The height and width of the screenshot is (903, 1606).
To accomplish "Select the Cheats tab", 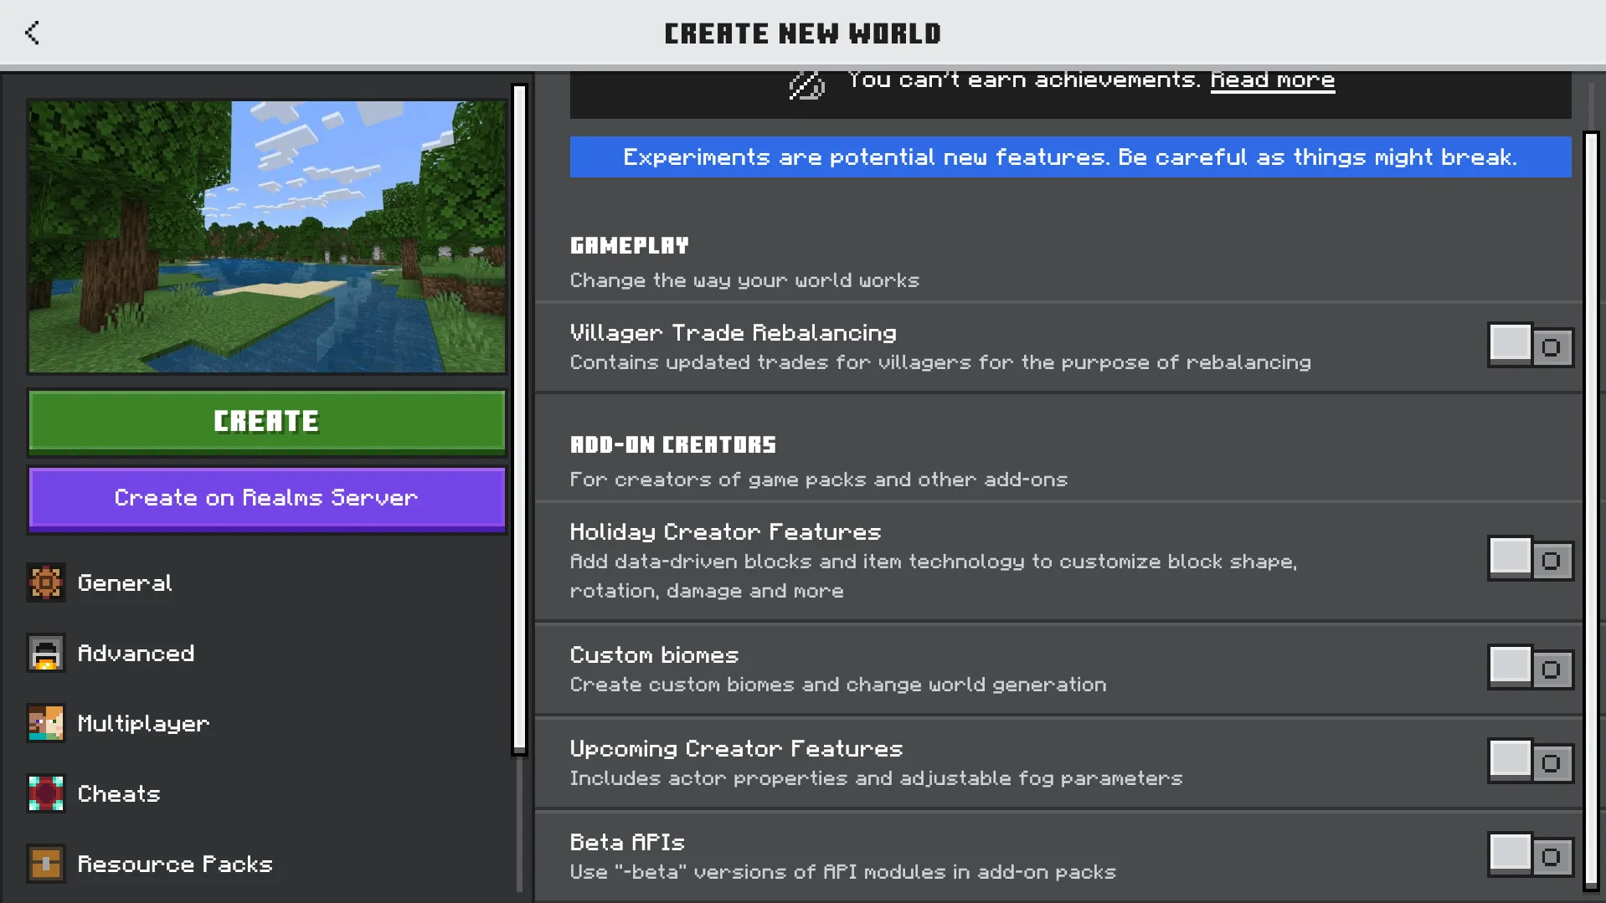I will click(266, 793).
